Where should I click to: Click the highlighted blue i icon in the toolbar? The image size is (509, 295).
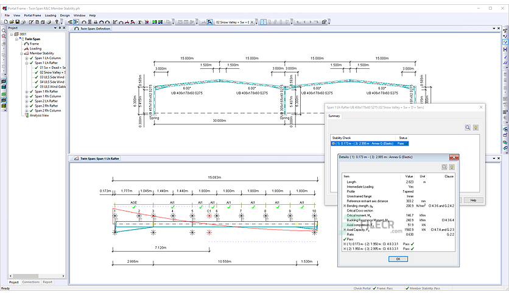pos(264,22)
